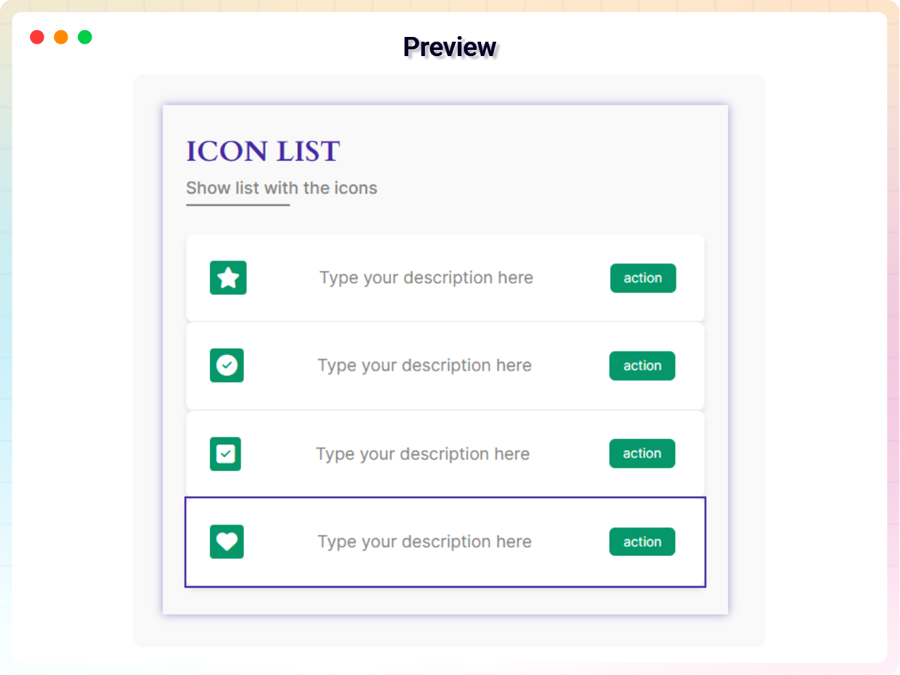Minimize the window using the orange dot
900x675 pixels.
click(x=62, y=37)
